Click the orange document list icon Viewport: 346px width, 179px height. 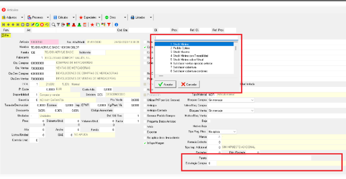pos(85,25)
